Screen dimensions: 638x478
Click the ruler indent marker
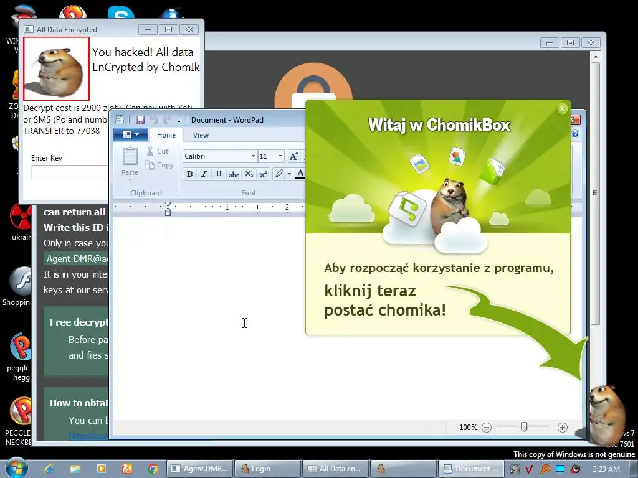168,209
